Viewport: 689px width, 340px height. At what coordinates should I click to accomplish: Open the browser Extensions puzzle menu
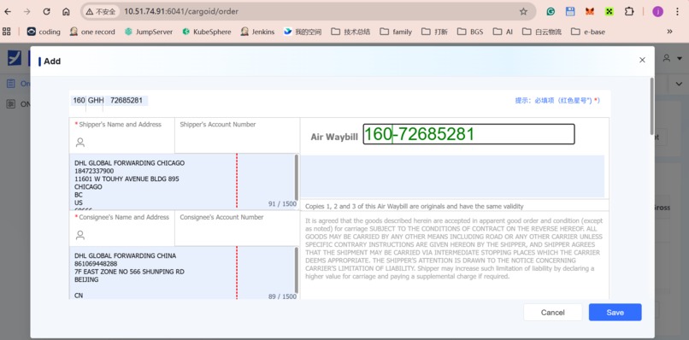point(629,12)
